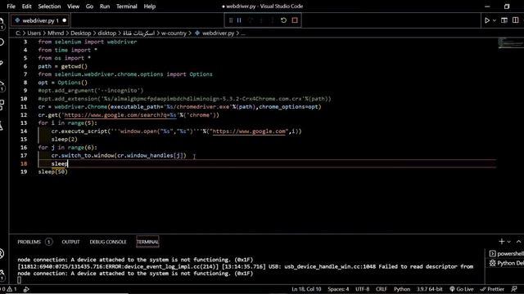
Task: Maximize the panel with the up chevron
Action: [518, 242]
